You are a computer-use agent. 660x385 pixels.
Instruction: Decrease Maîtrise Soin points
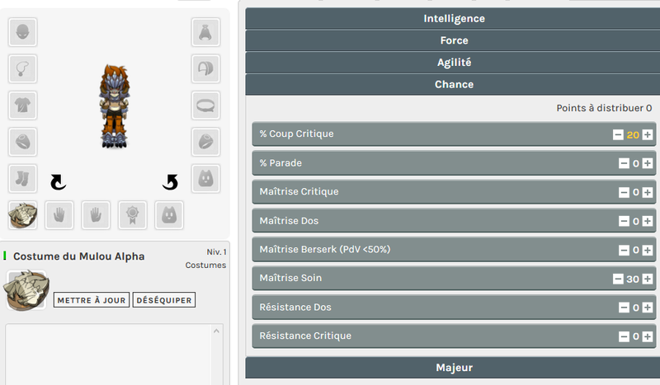coord(618,279)
